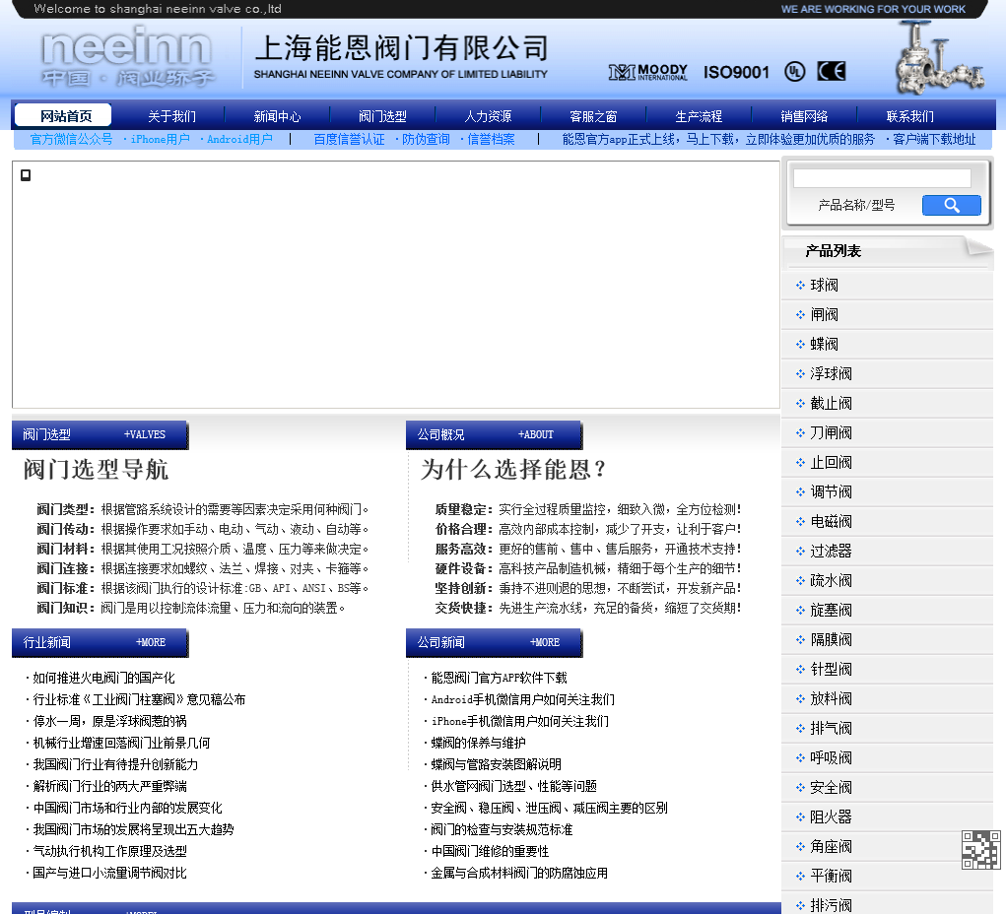Screen dimensions: 1006x914
Task: Open 客服之窗 in navigation
Action: (593, 116)
